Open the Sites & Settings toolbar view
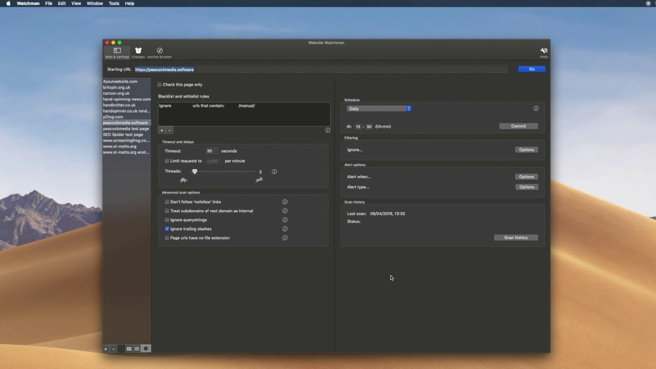This screenshot has height=369, width=656. 117,53
